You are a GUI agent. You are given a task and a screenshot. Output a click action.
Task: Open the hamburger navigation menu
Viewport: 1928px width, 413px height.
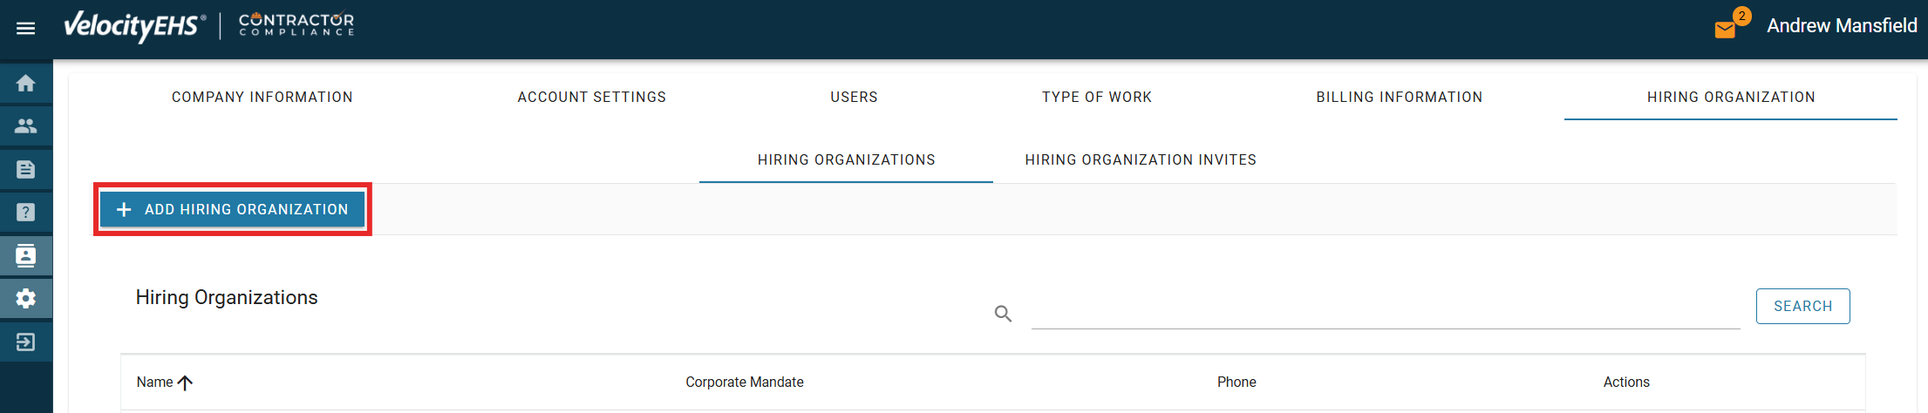coord(26,28)
